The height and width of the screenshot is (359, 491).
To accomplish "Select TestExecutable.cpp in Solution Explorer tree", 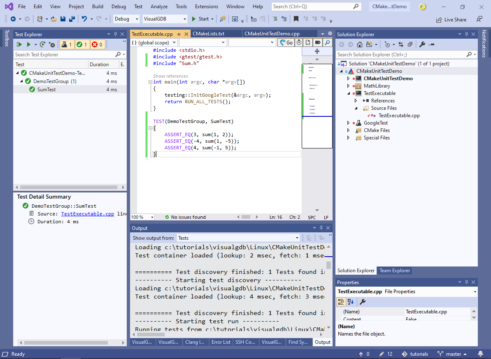I will coord(399,116).
